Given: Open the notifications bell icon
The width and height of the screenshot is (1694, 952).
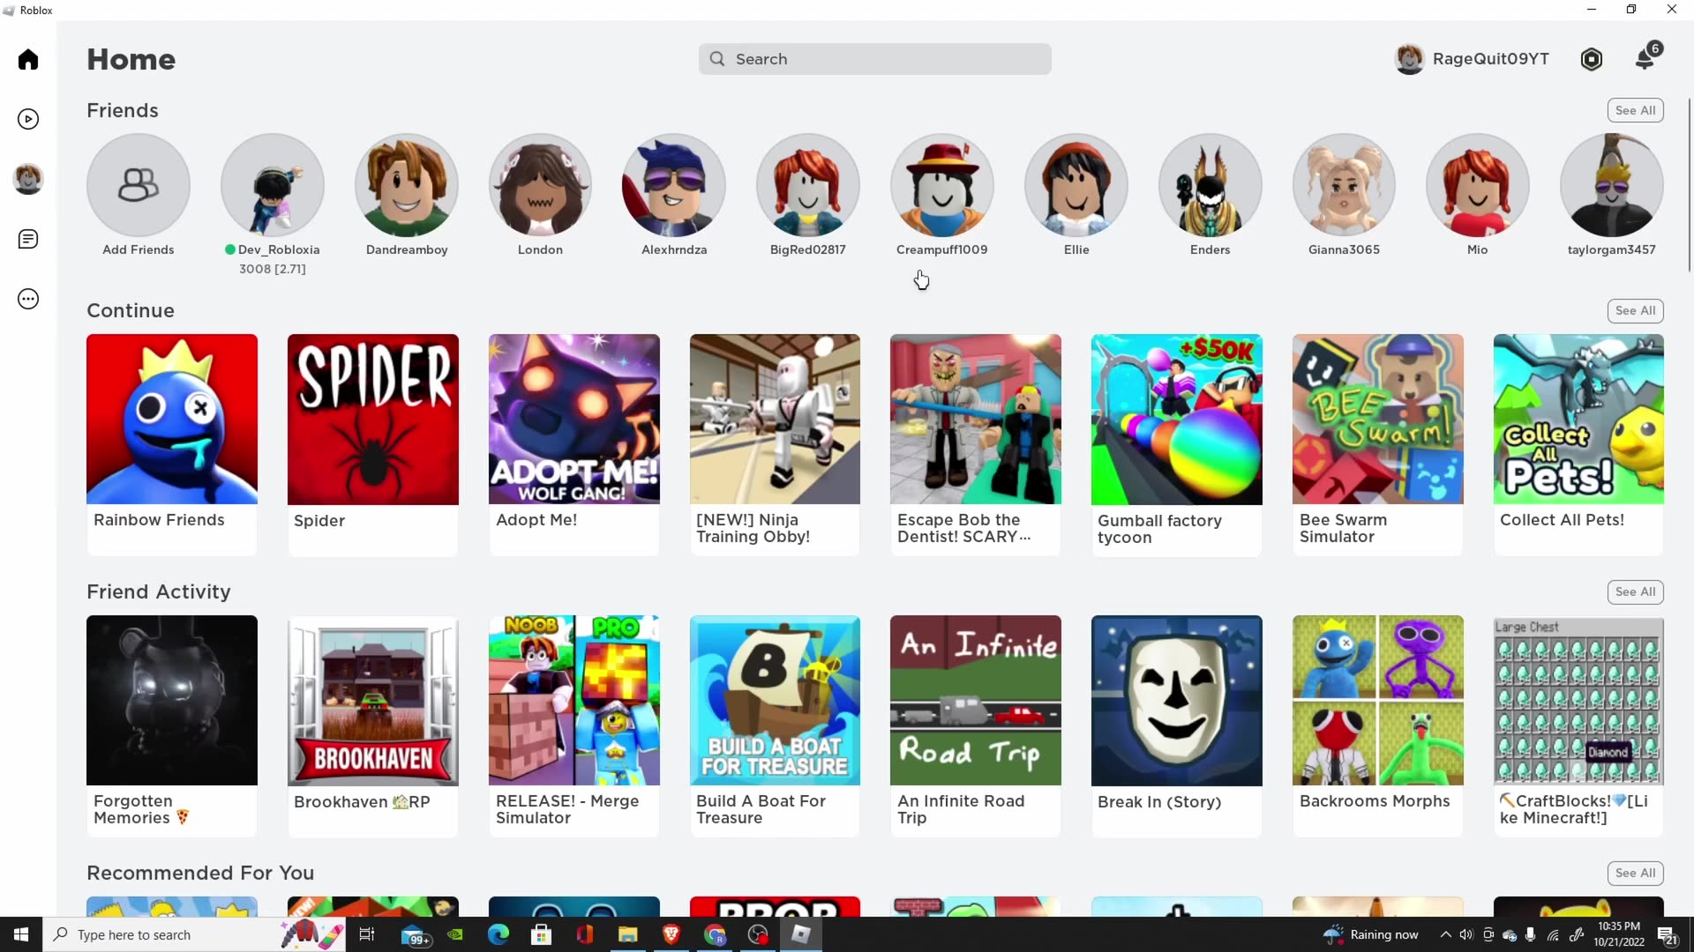Looking at the screenshot, I should click(x=1645, y=59).
